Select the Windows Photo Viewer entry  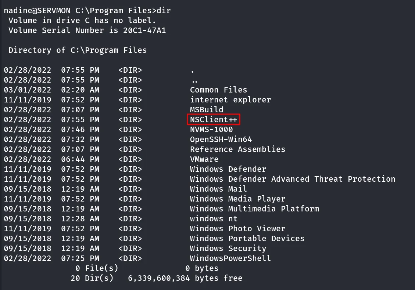coord(237,229)
